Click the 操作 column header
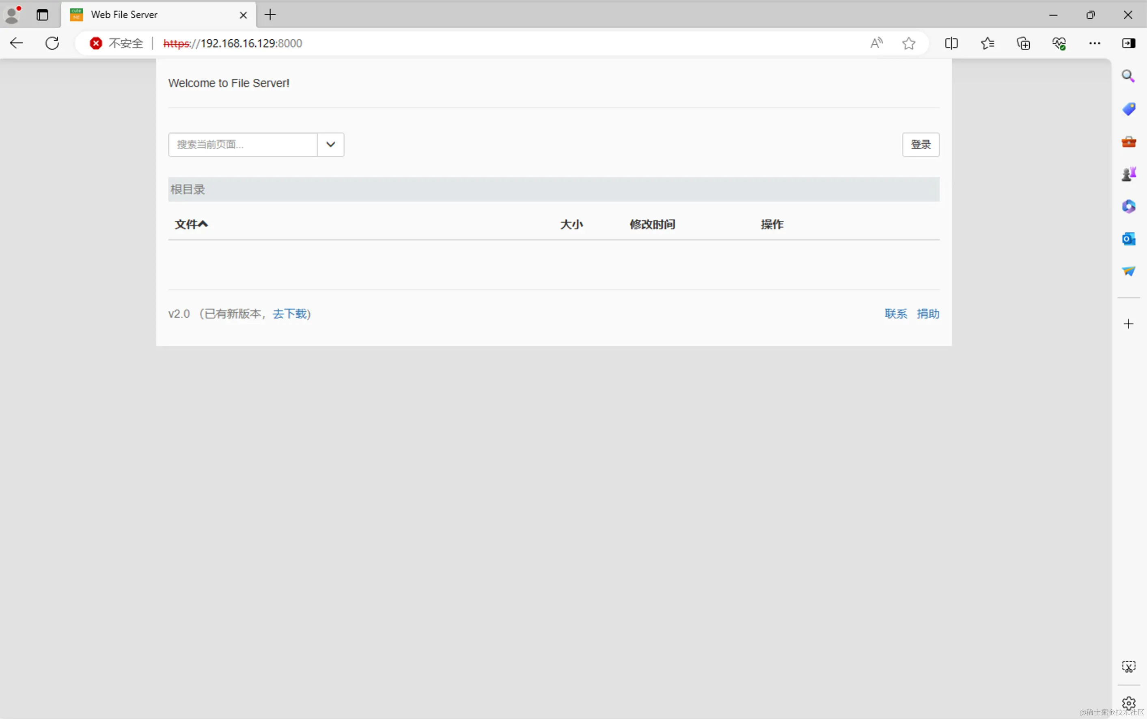 tap(772, 224)
